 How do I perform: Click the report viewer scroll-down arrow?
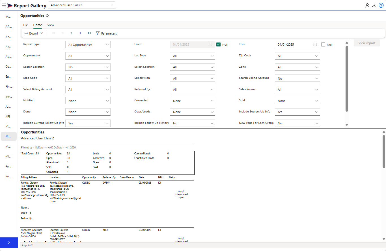tap(384, 239)
